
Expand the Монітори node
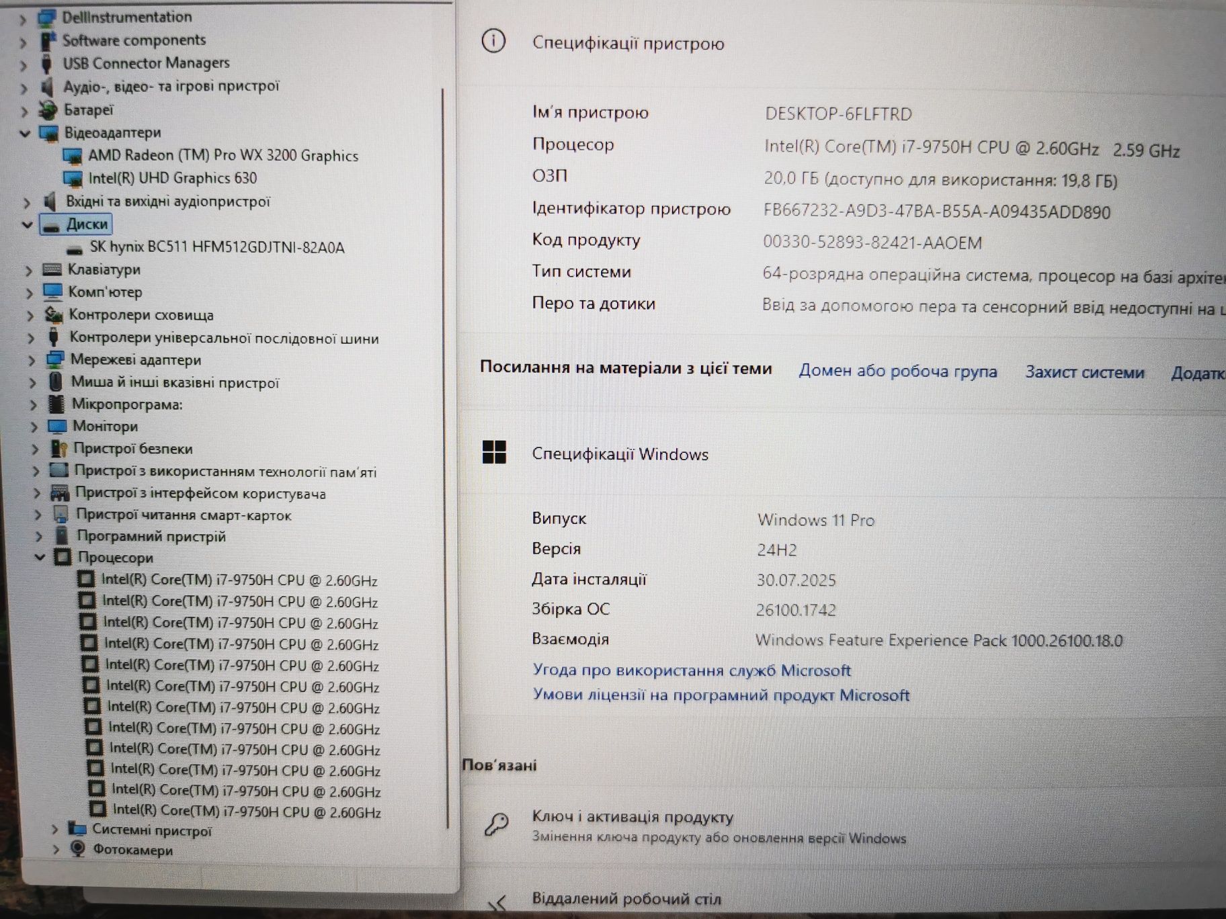(34, 427)
